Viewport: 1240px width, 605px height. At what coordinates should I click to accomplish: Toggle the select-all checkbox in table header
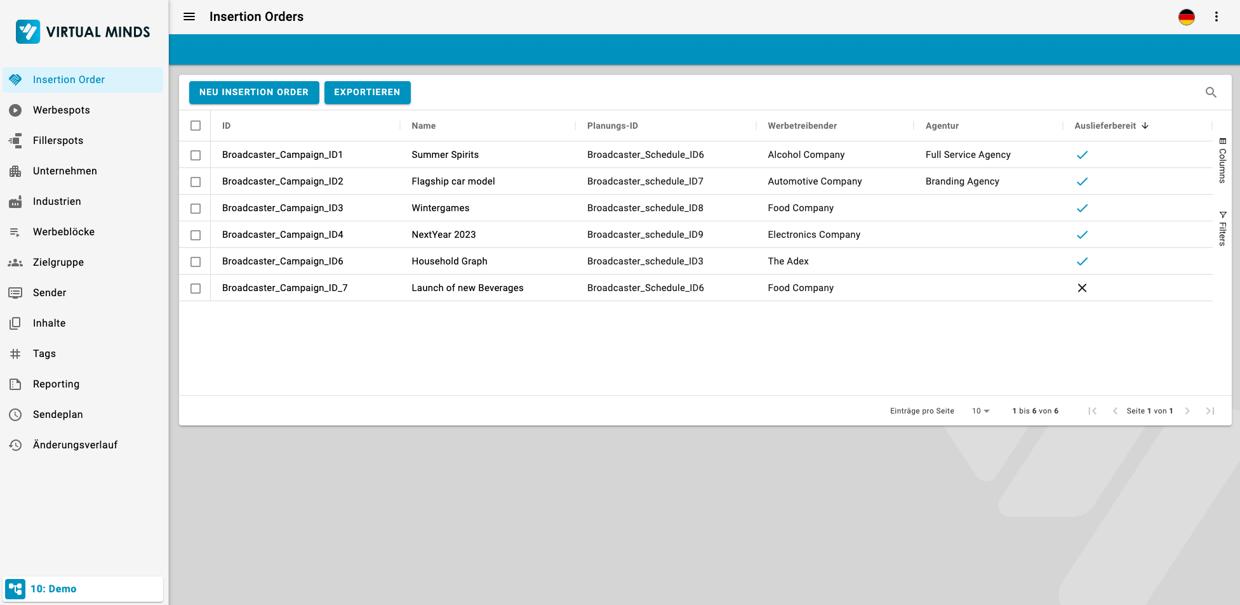pos(196,126)
